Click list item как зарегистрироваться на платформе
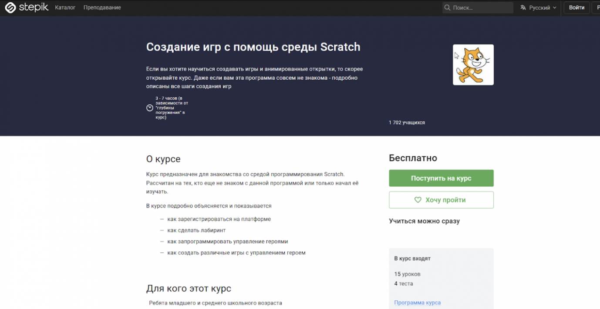The width and height of the screenshot is (600, 309). [x=219, y=219]
